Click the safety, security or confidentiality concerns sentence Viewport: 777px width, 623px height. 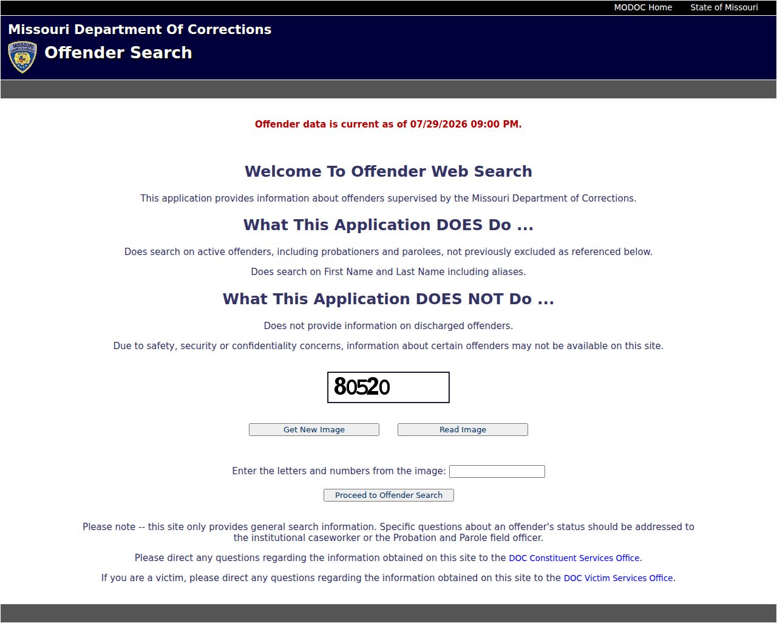pos(388,346)
